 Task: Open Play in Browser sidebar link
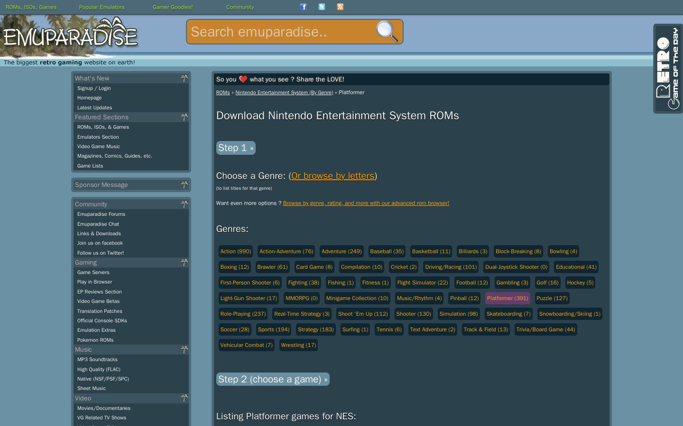click(95, 282)
